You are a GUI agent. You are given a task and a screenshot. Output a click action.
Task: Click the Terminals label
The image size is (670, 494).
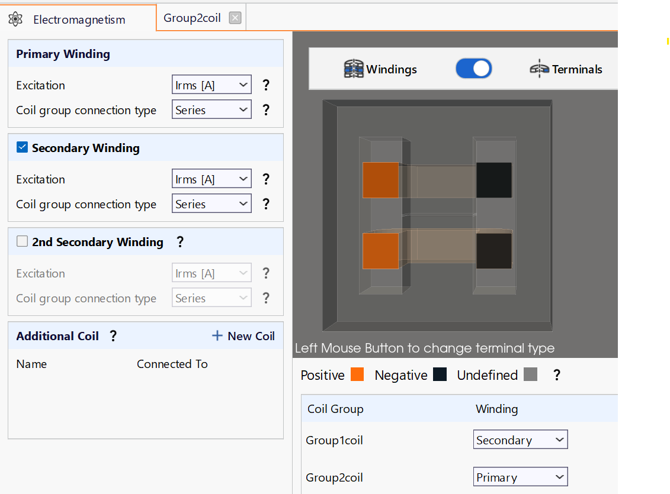pyautogui.click(x=577, y=69)
